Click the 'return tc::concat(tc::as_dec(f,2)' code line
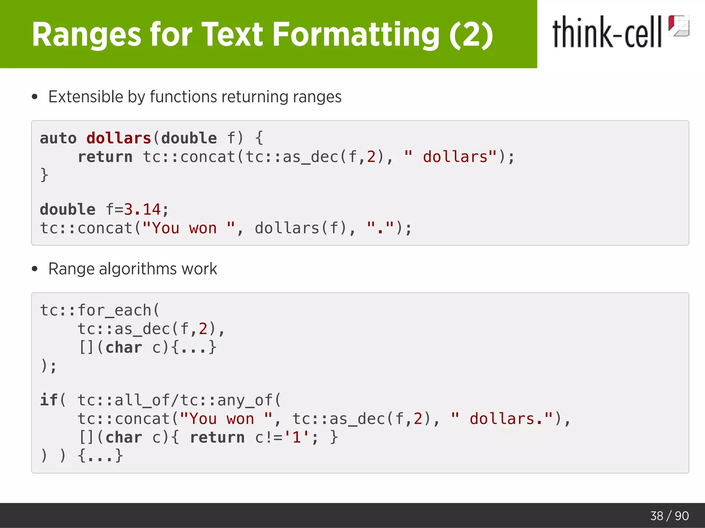Viewport: 705px width, 528px height. (296, 157)
